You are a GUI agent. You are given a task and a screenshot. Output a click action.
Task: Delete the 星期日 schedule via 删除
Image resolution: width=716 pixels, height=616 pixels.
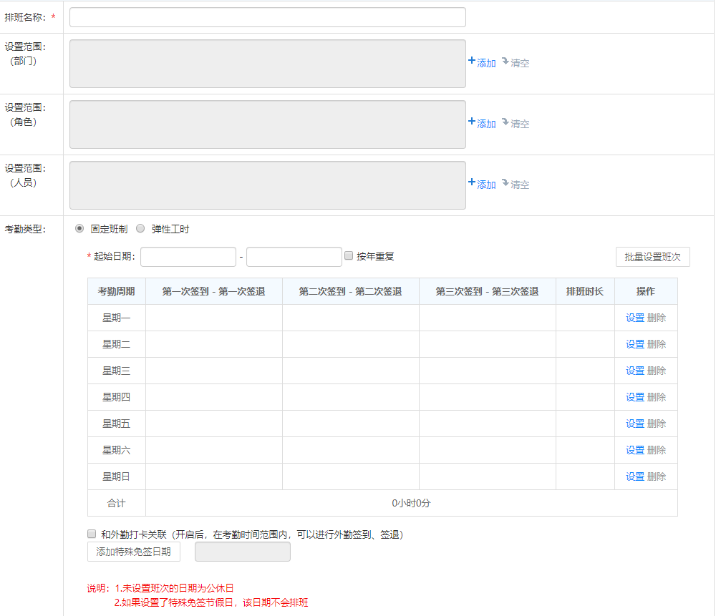click(657, 476)
